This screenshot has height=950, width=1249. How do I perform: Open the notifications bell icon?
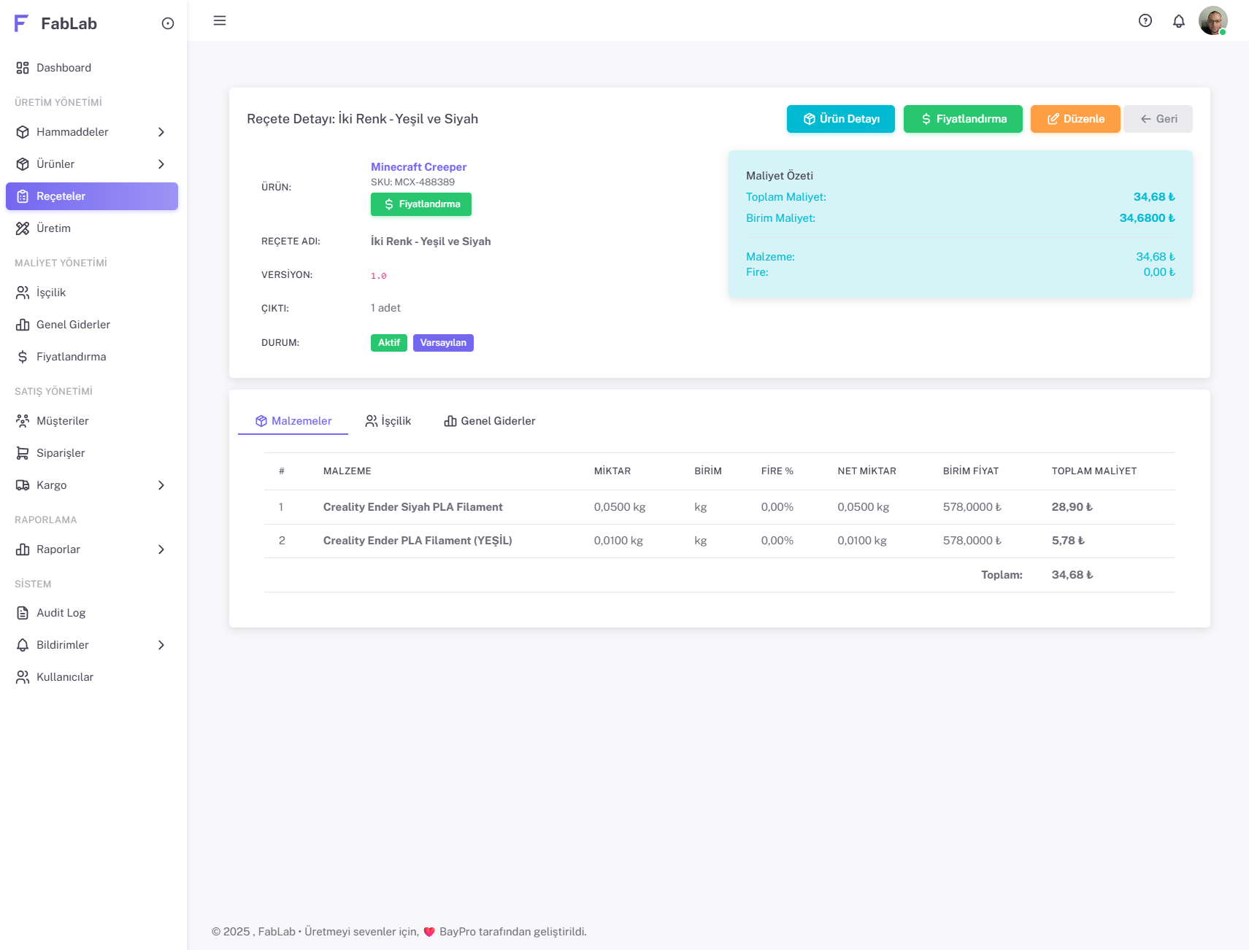(x=1179, y=21)
